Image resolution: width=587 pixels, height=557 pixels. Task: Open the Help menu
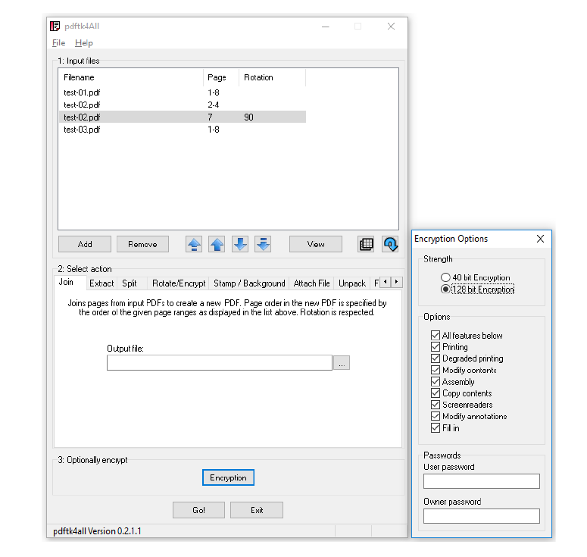84,42
